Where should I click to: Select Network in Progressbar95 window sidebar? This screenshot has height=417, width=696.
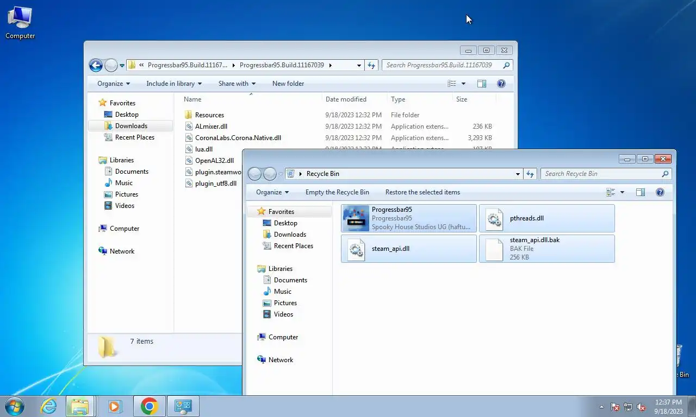(122, 251)
